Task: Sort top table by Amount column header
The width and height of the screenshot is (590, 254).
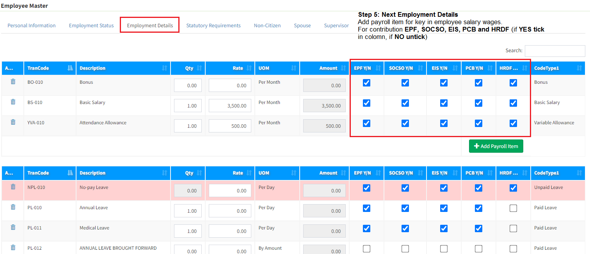Action: (x=329, y=68)
